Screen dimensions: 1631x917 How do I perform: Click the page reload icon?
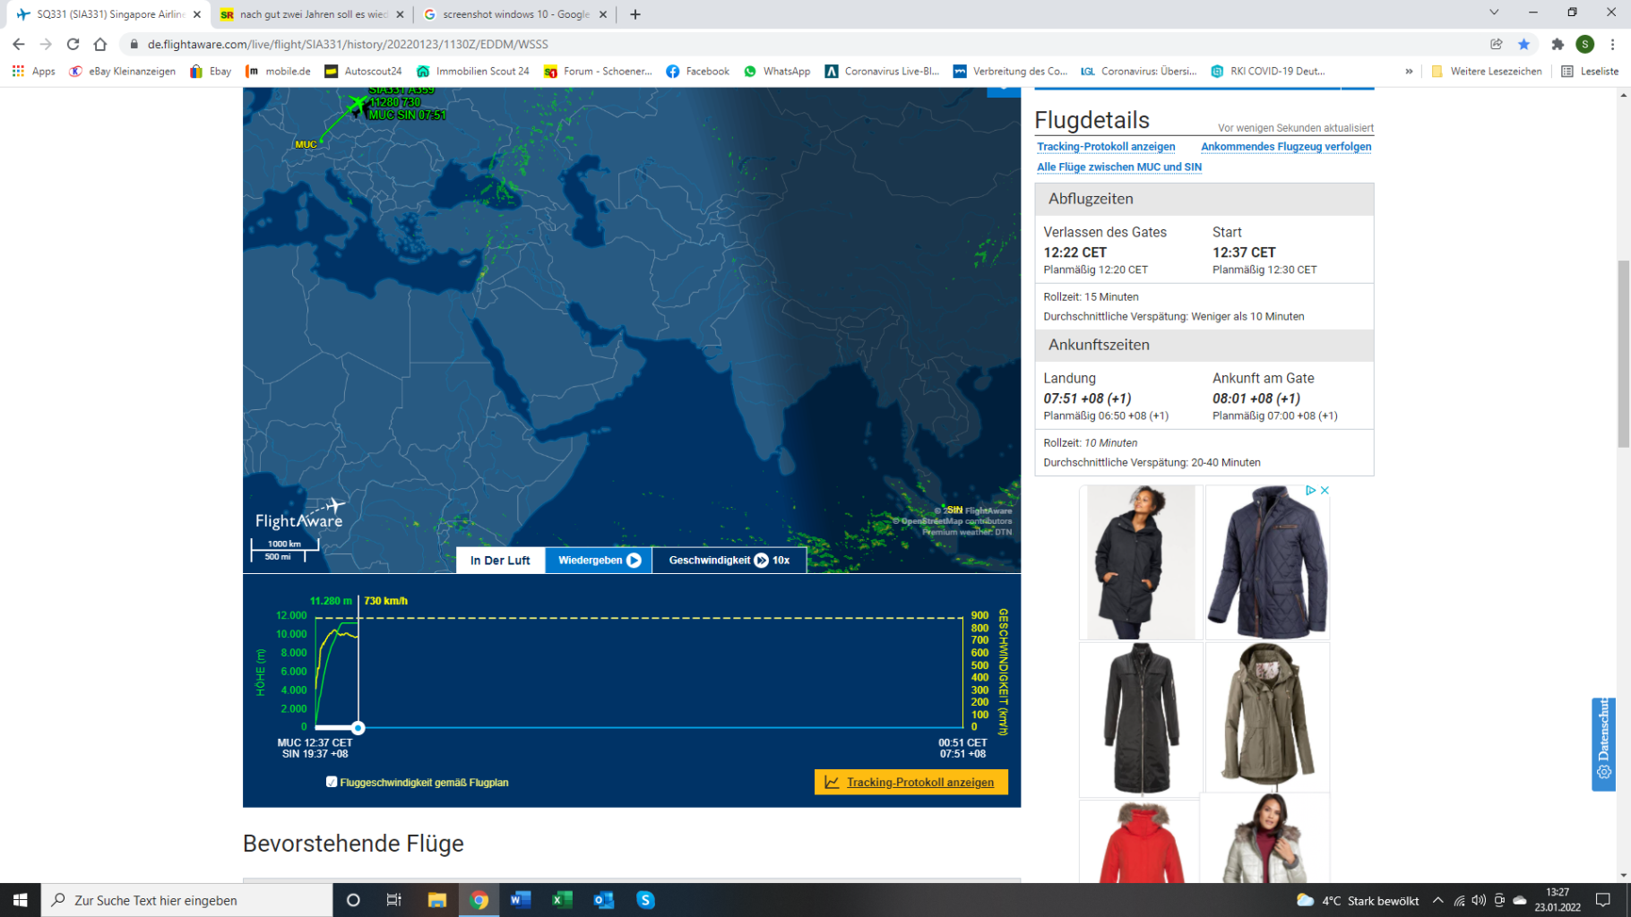click(x=73, y=44)
